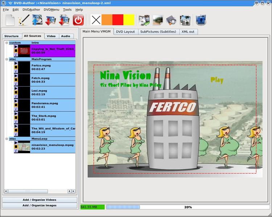Play The_Stork.mpeg from the source list
This screenshot has height=217, width=272.
pyautogui.click(x=16, y=114)
